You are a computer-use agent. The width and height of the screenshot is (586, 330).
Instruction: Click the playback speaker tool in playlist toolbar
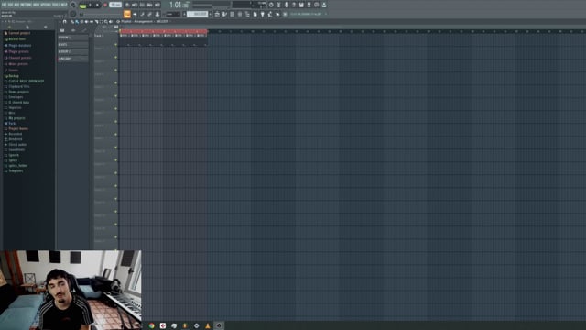pyautogui.click(x=111, y=22)
